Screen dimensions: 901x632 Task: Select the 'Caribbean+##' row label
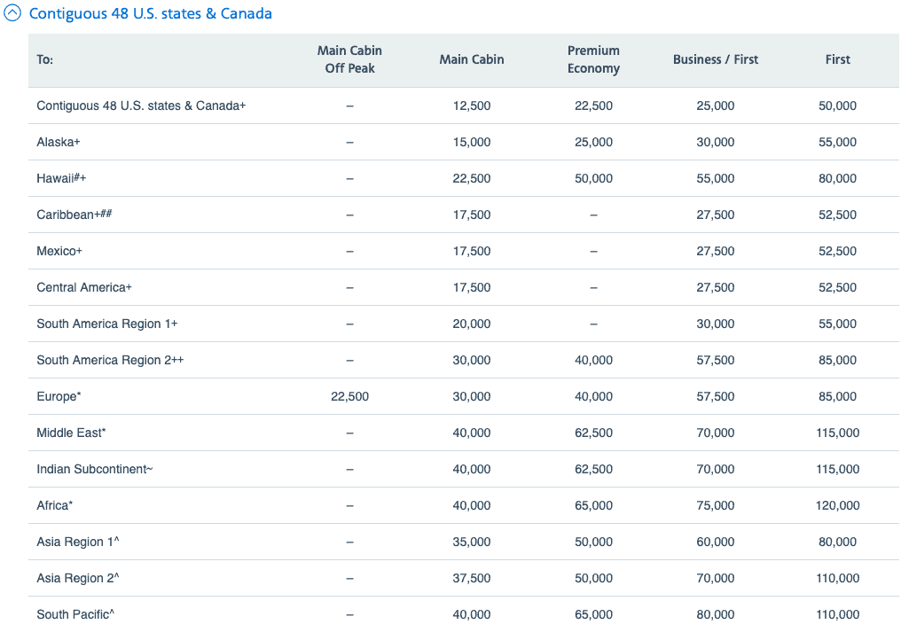[74, 215]
